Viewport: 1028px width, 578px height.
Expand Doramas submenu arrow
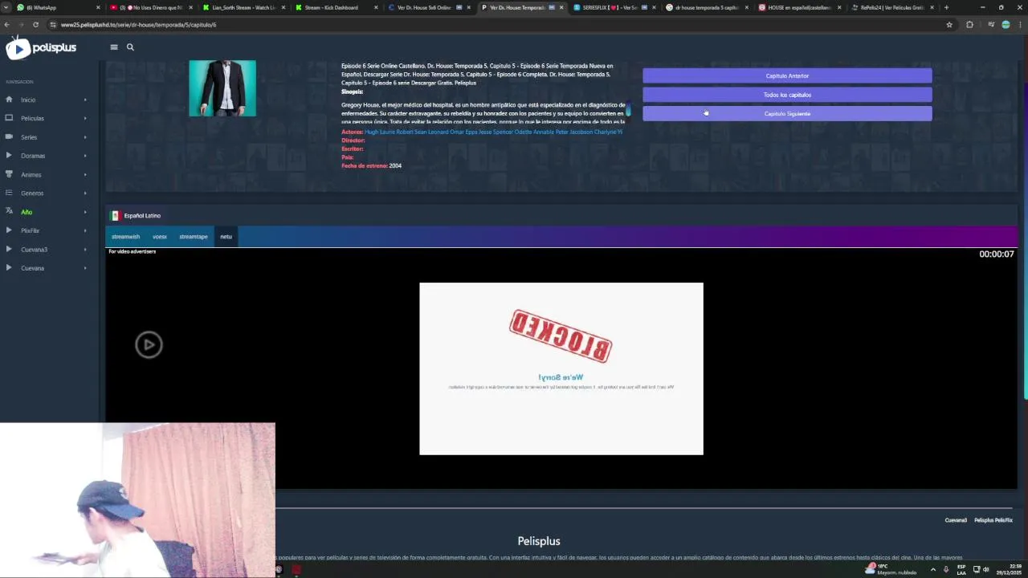click(x=85, y=156)
